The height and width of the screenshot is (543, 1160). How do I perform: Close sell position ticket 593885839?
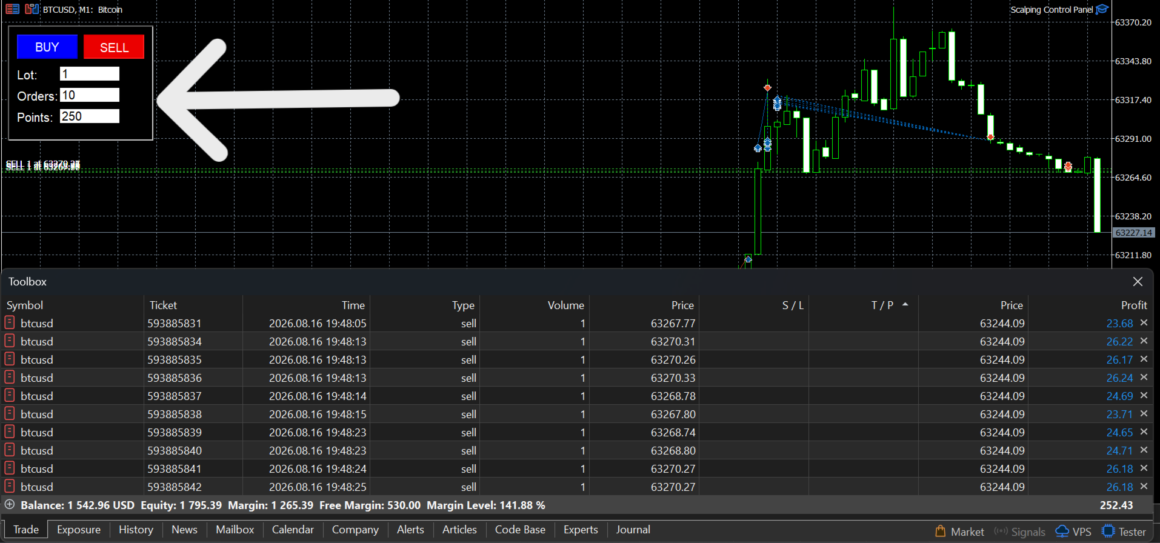[x=1144, y=432]
